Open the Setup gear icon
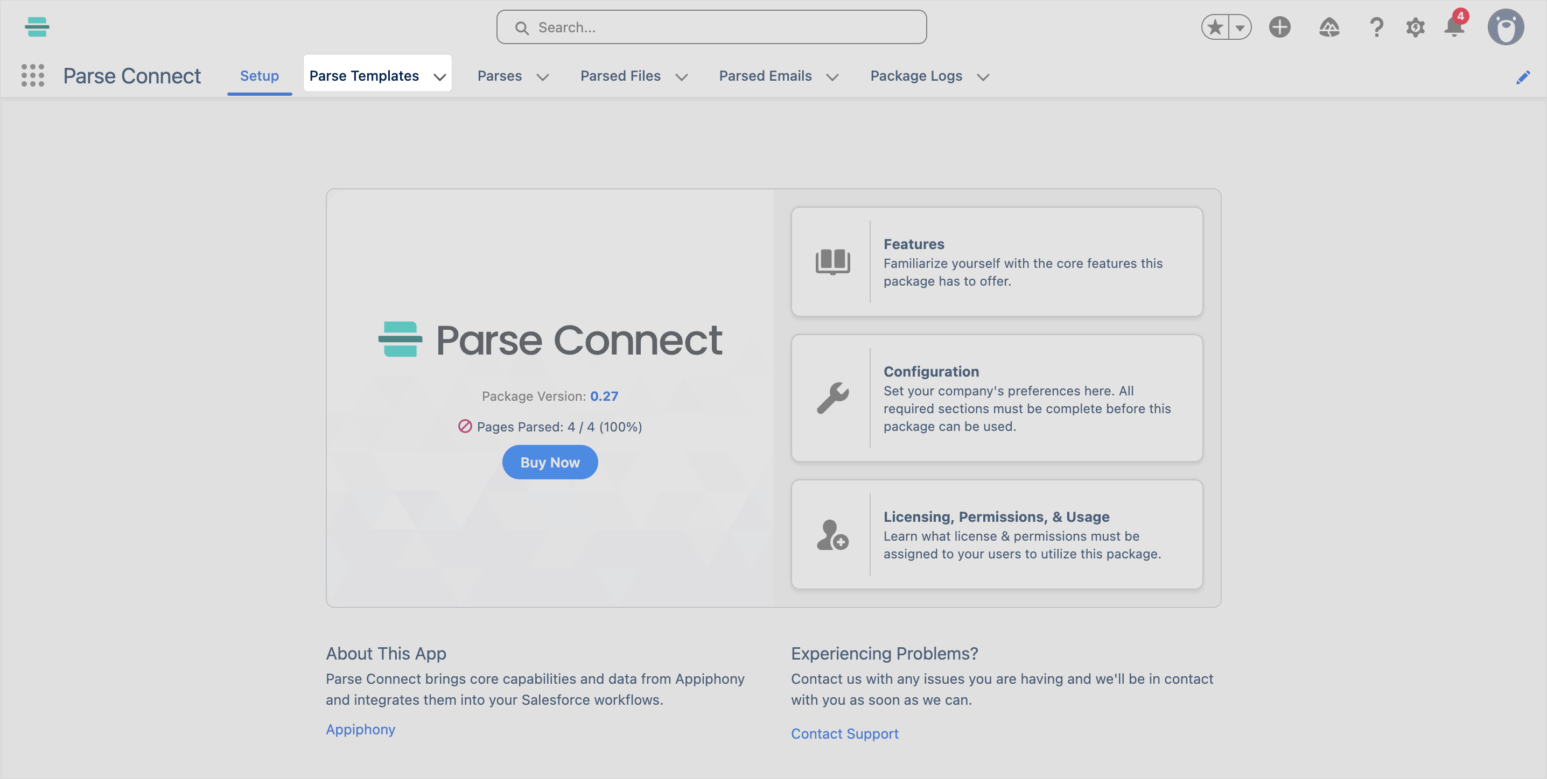The width and height of the screenshot is (1547, 779). [x=1415, y=27]
